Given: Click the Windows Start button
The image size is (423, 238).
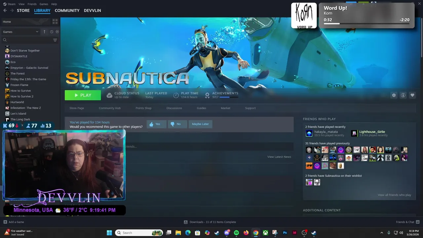Looking at the screenshot, I should coord(109,233).
